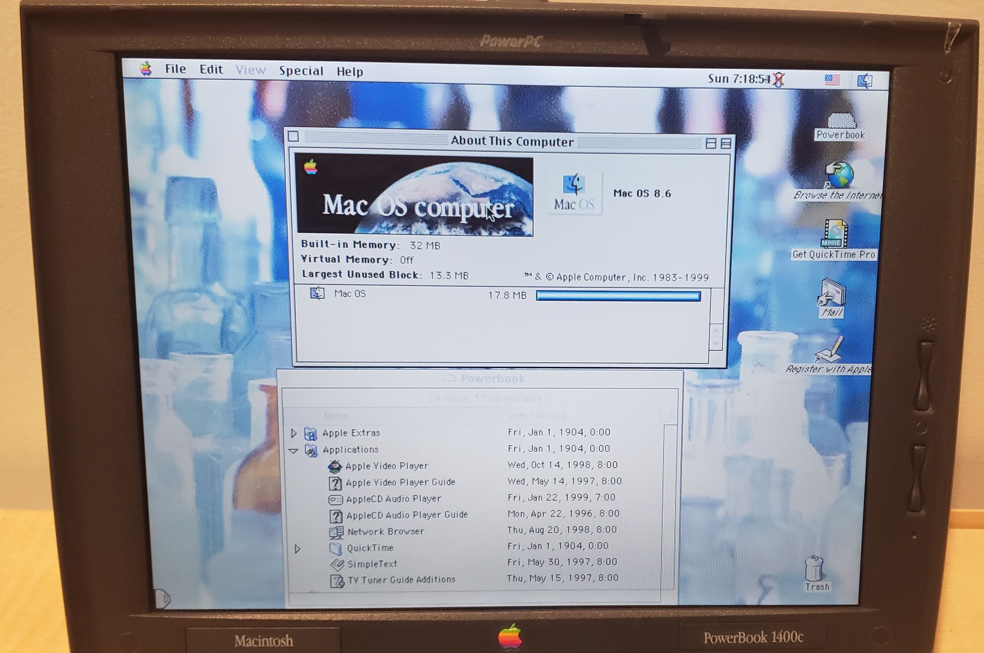Click the Powerbook window vertical scrollbar
The width and height of the screenshot is (984, 653).
tap(669, 506)
